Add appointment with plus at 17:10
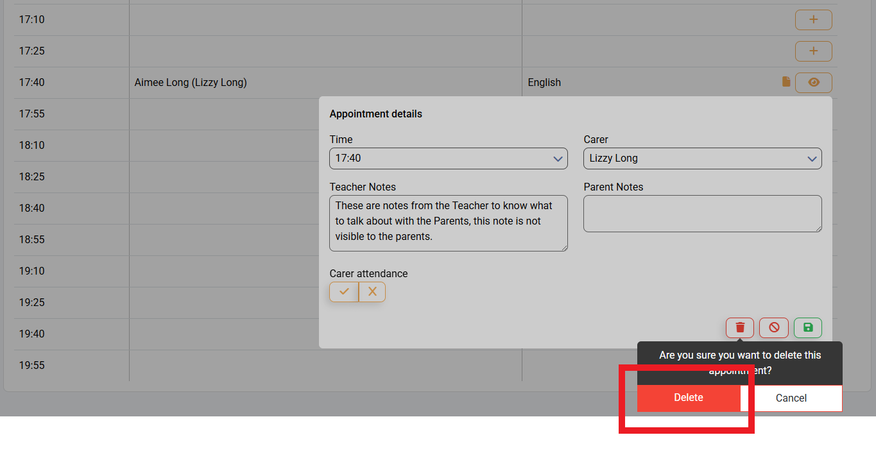 [813, 20]
